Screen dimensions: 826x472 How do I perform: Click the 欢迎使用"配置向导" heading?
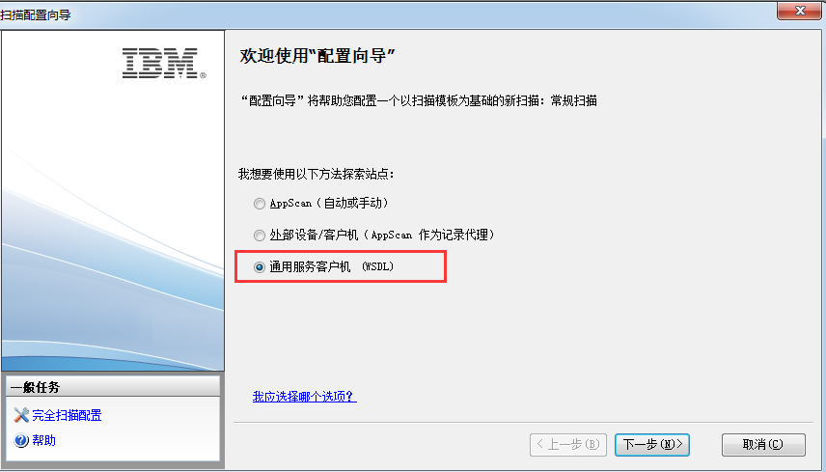coord(317,56)
